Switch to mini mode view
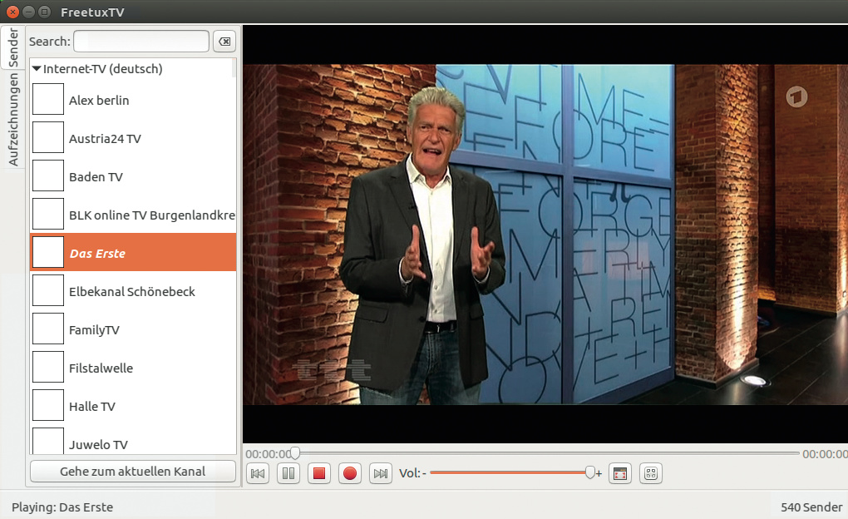Screen dimensions: 848x519 (x=651, y=473)
